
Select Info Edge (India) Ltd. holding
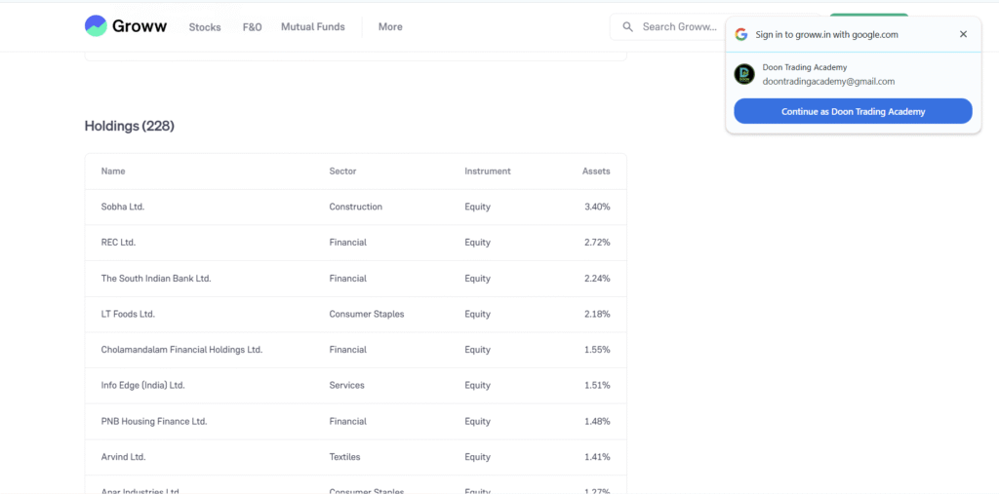pyautogui.click(x=142, y=385)
